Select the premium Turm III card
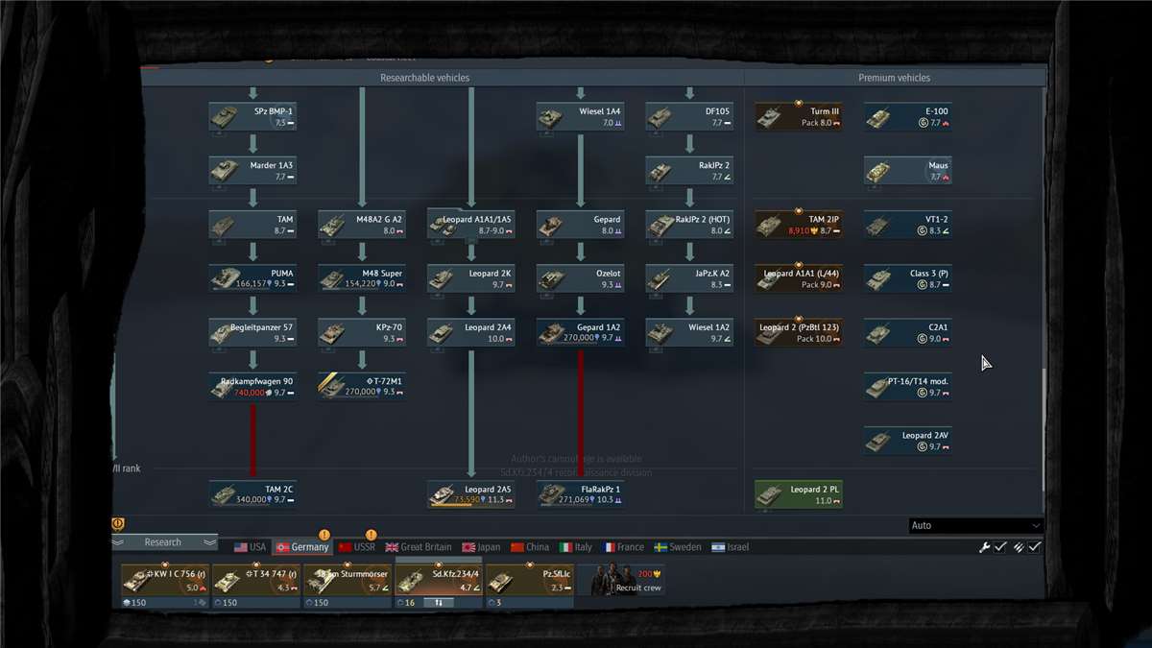This screenshot has width=1152, height=648. coord(799,117)
